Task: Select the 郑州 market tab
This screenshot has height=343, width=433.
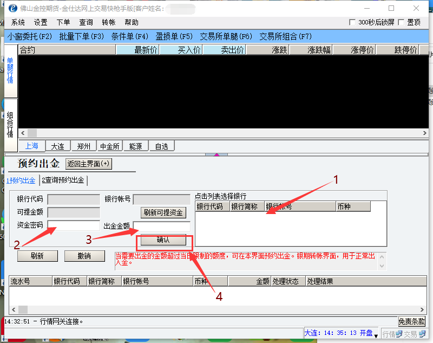Action: pos(84,146)
